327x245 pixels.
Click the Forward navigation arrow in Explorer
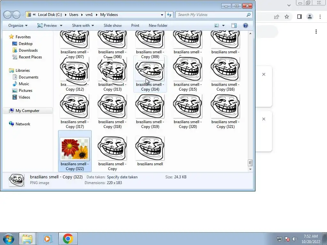pos(16,15)
